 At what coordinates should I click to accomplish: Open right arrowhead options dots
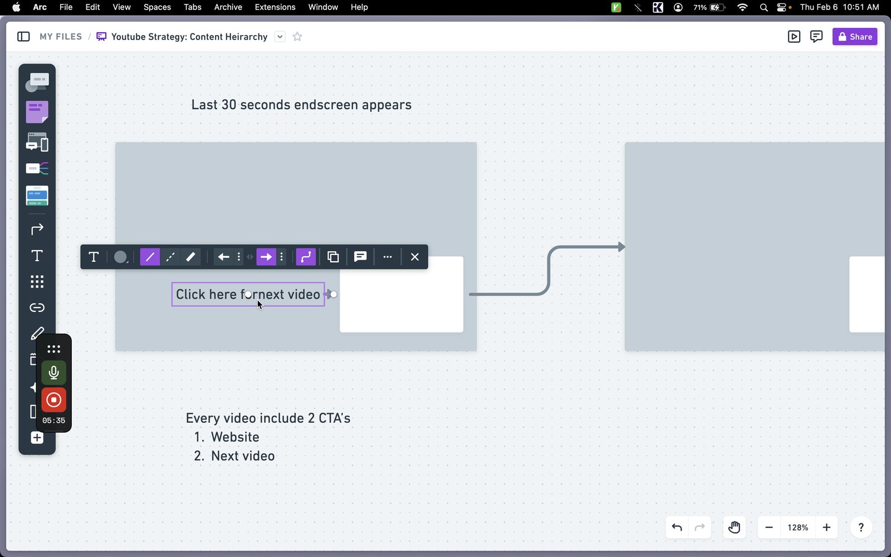click(282, 257)
